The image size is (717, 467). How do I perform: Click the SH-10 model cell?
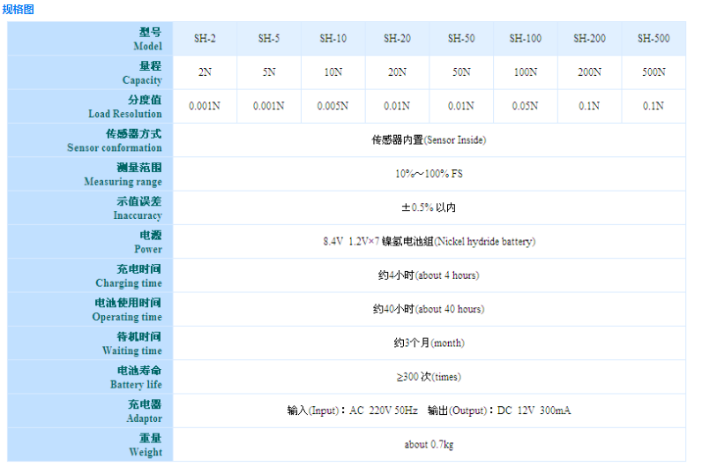[x=332, y=39]
